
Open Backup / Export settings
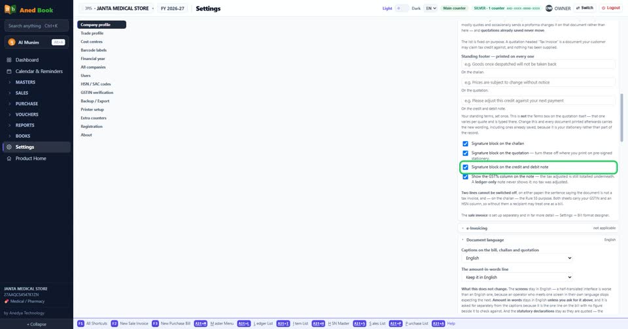(95, 101)
